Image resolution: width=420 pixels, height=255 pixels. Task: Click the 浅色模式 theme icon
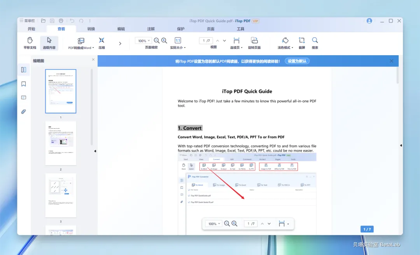click(x=285, y=40)
